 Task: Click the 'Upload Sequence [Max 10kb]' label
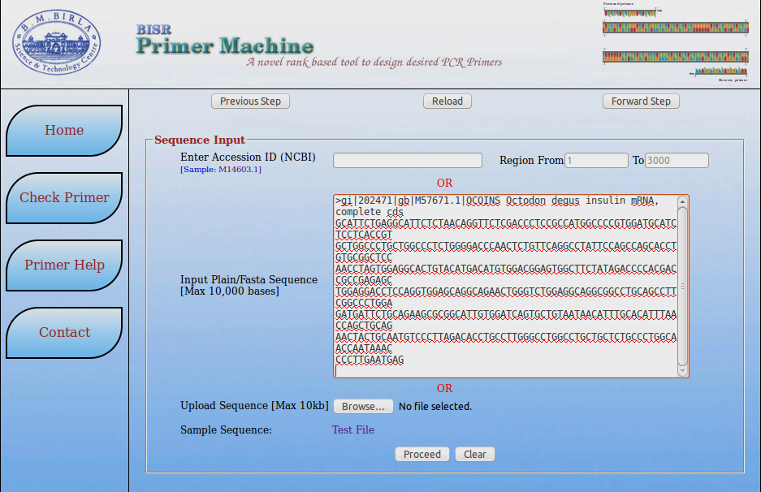[254, 406]
